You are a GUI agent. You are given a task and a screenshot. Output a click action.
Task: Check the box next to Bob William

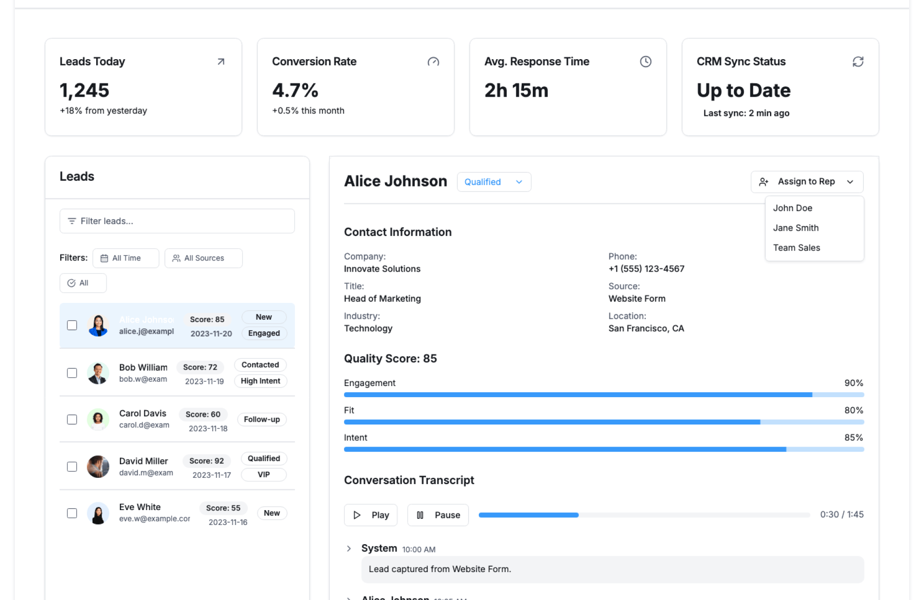72,373
